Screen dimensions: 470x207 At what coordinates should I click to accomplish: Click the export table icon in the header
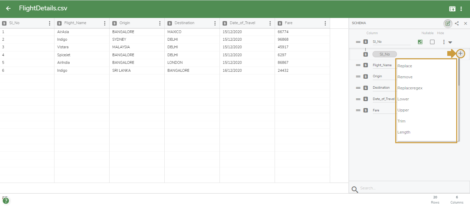click(x=452, y=8)
